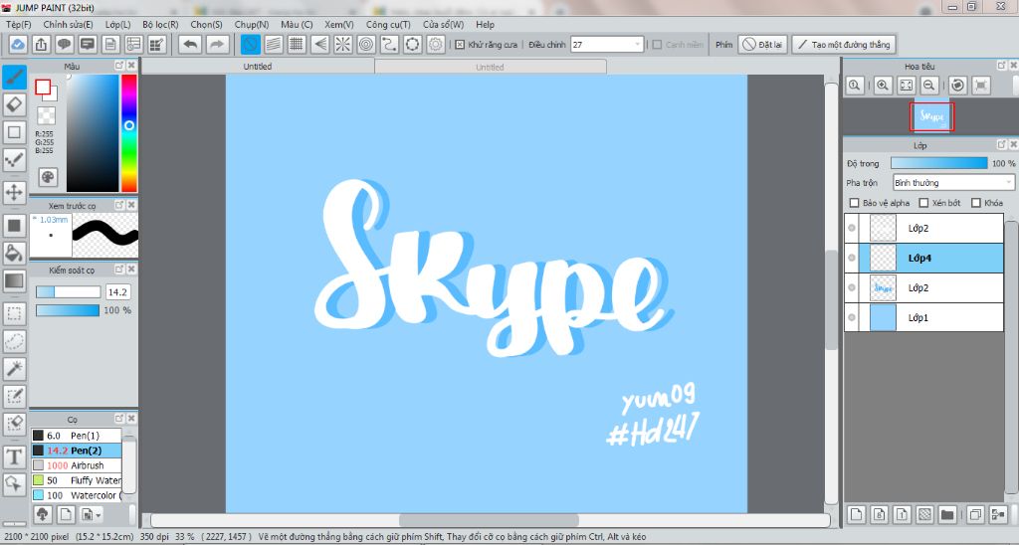The image size is (1019, 545).
Task: Select the Lớp1 layer row
Action: [924, 317]
